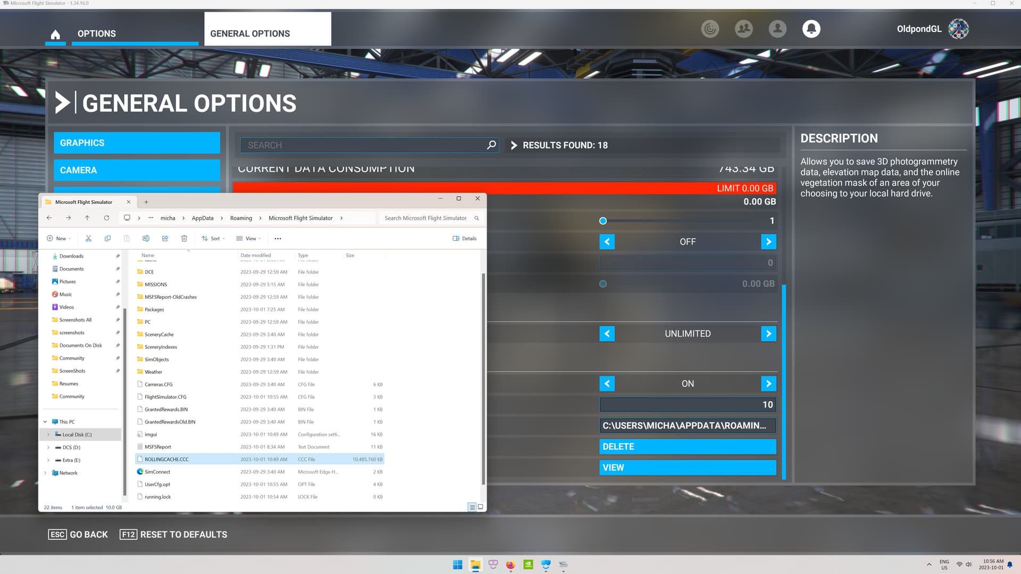The image size is (1021, 574).
Task: Select the GRAPHICS category
Action: [x=137, y=143]
